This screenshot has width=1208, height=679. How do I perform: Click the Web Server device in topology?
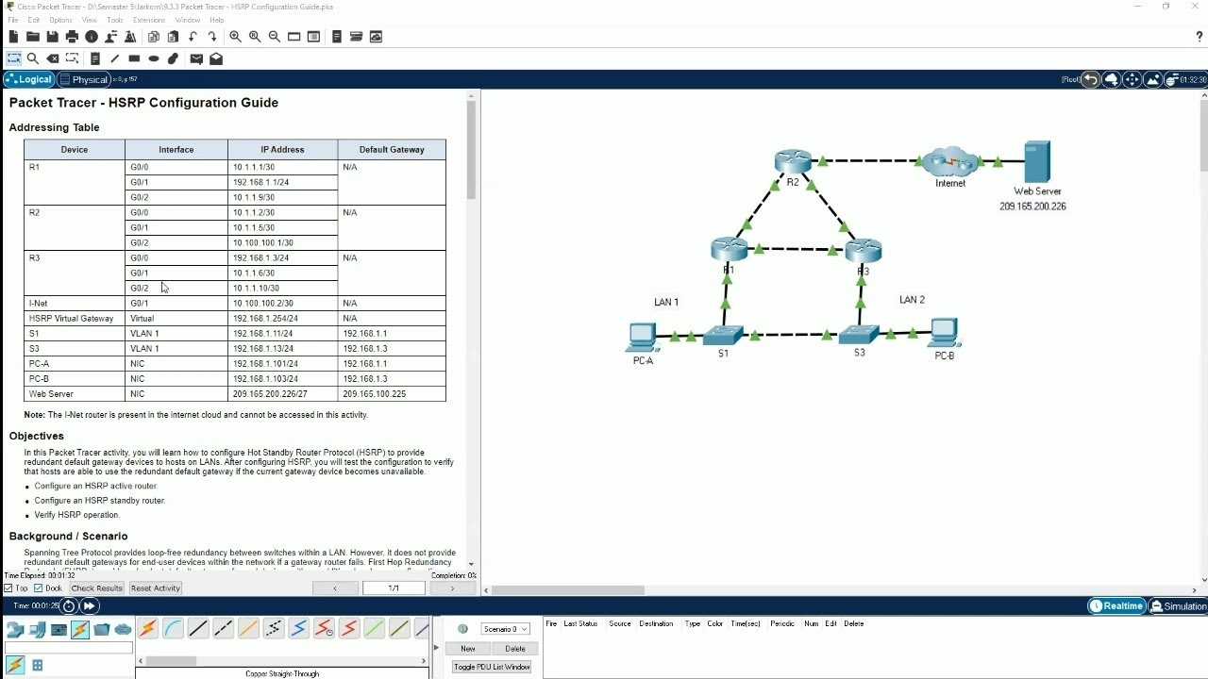coord(1037,162)
